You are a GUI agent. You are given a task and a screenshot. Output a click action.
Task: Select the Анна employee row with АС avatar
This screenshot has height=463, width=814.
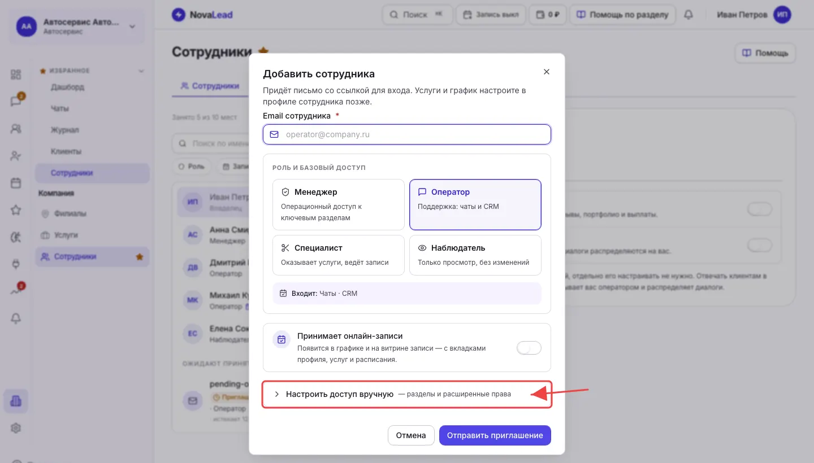click(x=213, y=235)
